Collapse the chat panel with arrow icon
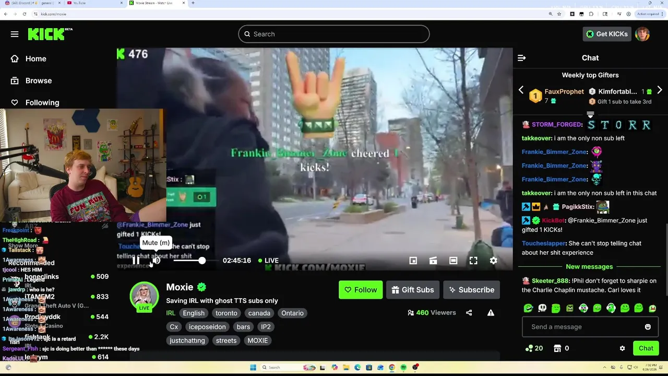668x376 pixels. pyautogui.click(x=521, y=58)
